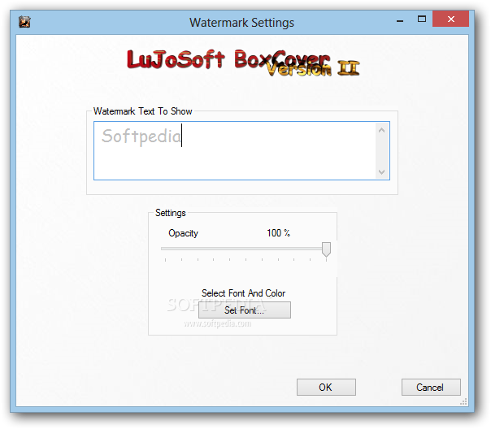This screenshot has height=429, width=491.
Task: Click the Opacity slider thumb
Action: 326,249
